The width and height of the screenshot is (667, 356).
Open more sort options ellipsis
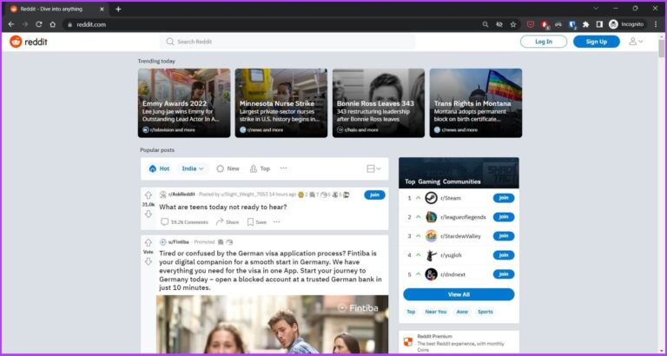tap(283, 168)
